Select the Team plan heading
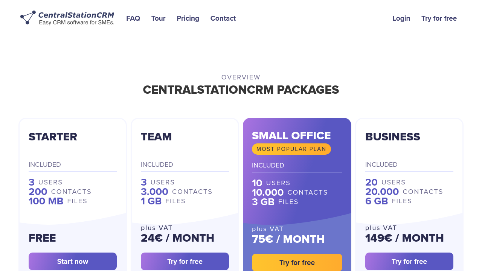This screenshot has height=271, width=482. 156,137
